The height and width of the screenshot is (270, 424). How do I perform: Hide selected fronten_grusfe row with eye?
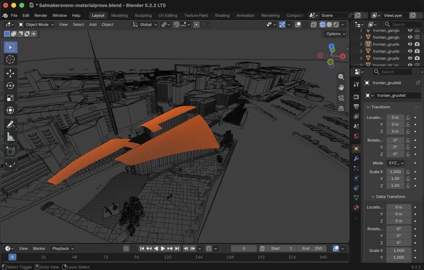[x=410, y=44]
